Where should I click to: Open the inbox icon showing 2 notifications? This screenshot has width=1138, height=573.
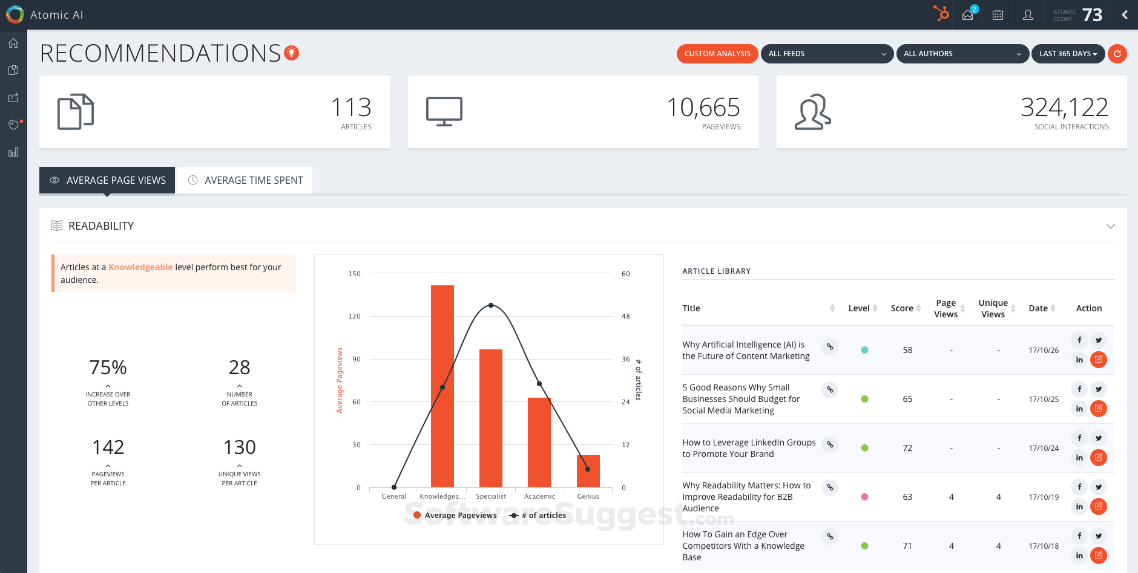(968, 15)
